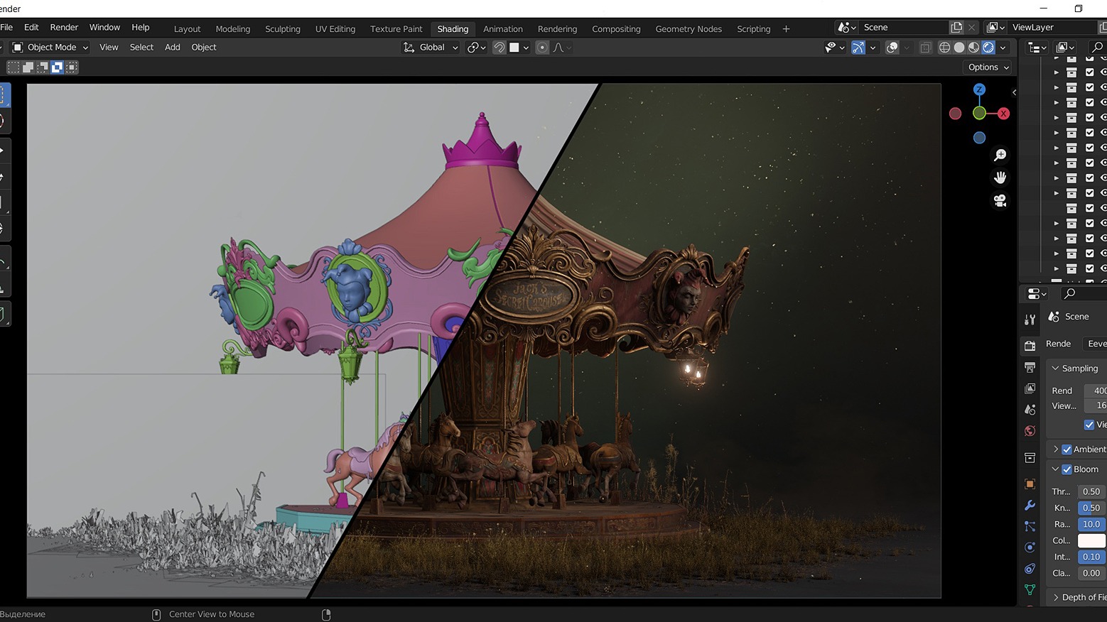Open the viewport View menu
1107x622 pixels.
pos(109,48)
